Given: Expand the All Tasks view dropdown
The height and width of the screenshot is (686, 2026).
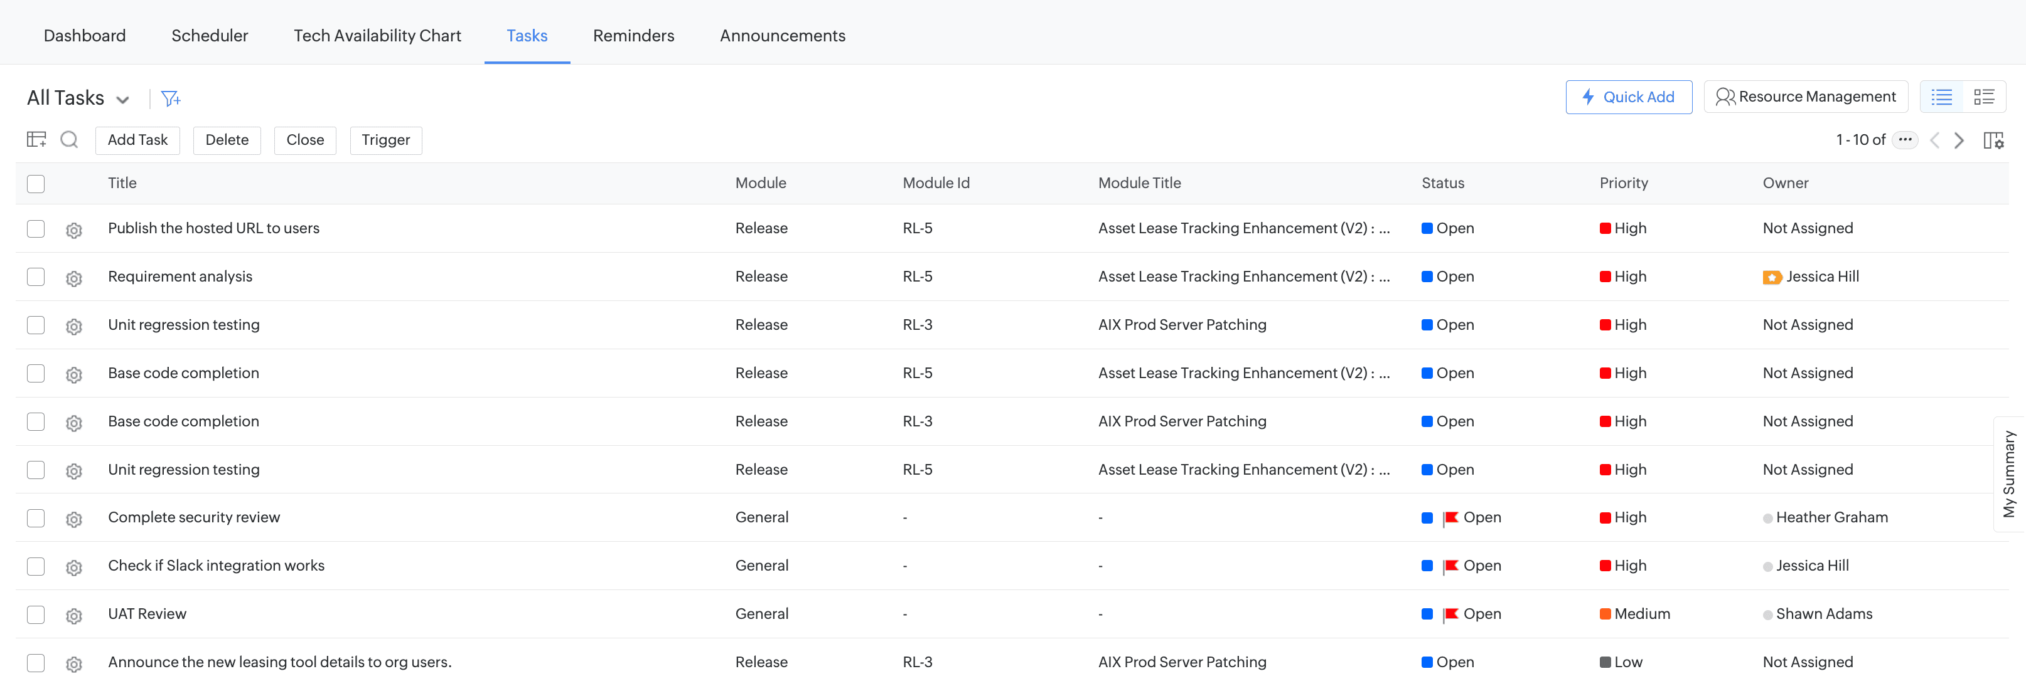Looking at the screenshot, I should click(x=122, y=99).
